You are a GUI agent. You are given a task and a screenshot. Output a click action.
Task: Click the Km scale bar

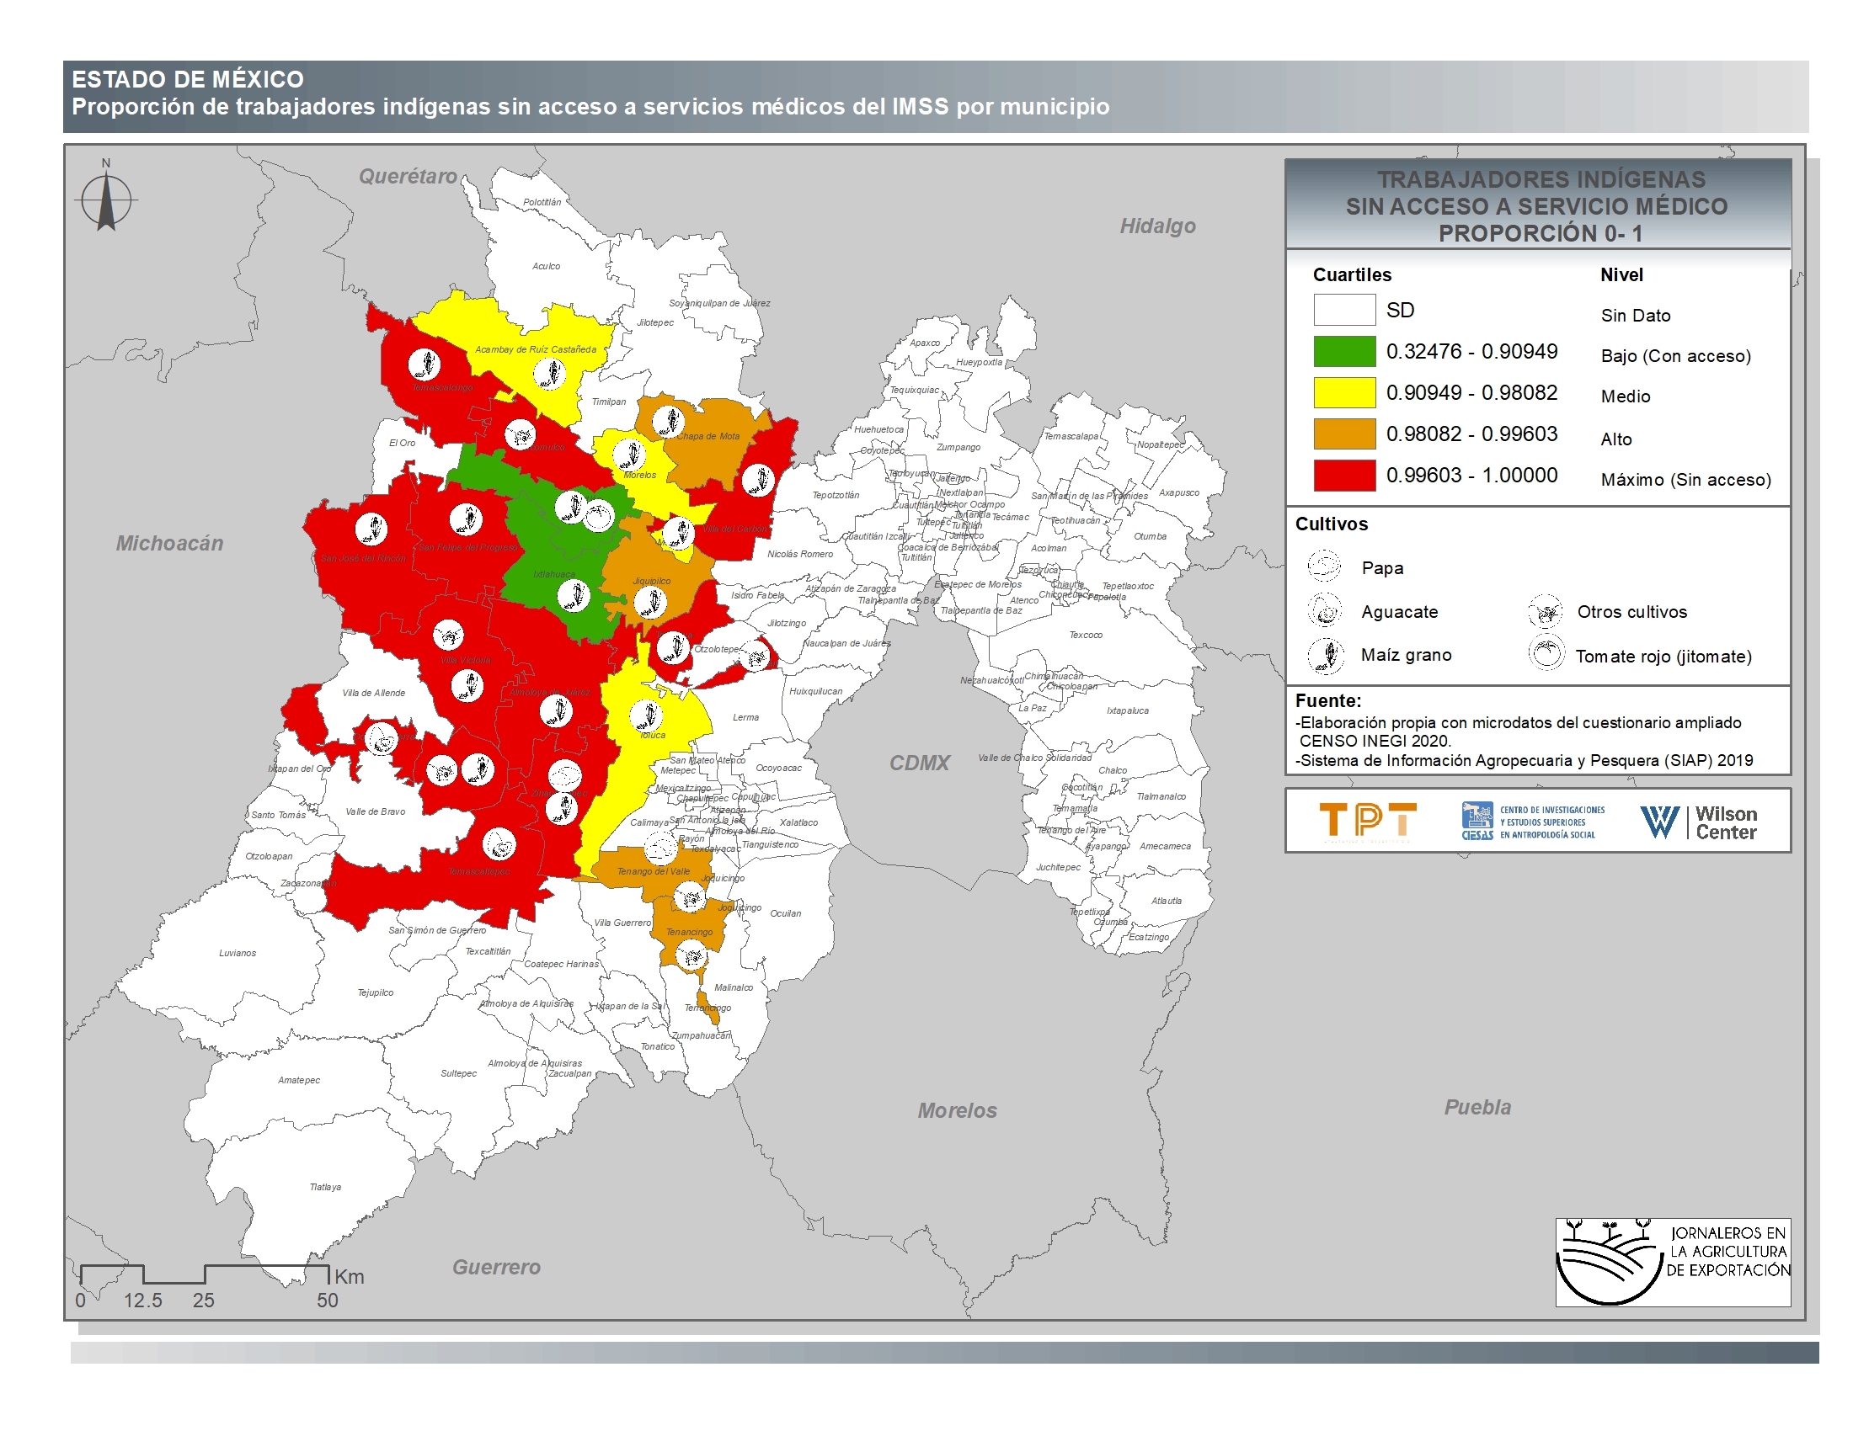pyautogui.click(x=205, y=1274)
